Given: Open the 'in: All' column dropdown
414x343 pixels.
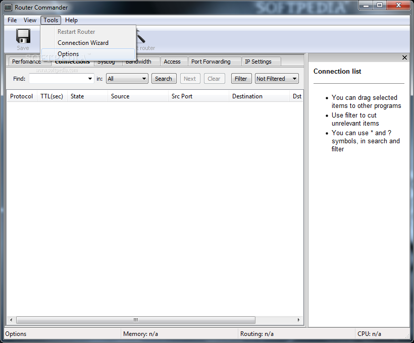Looking at the screenshot, I should point(127,79).
